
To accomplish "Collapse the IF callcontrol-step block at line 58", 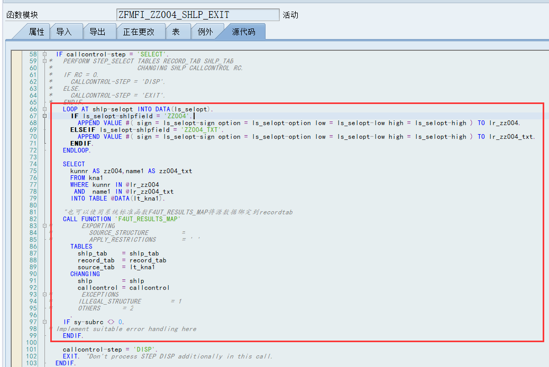I will tap(43, 54).
